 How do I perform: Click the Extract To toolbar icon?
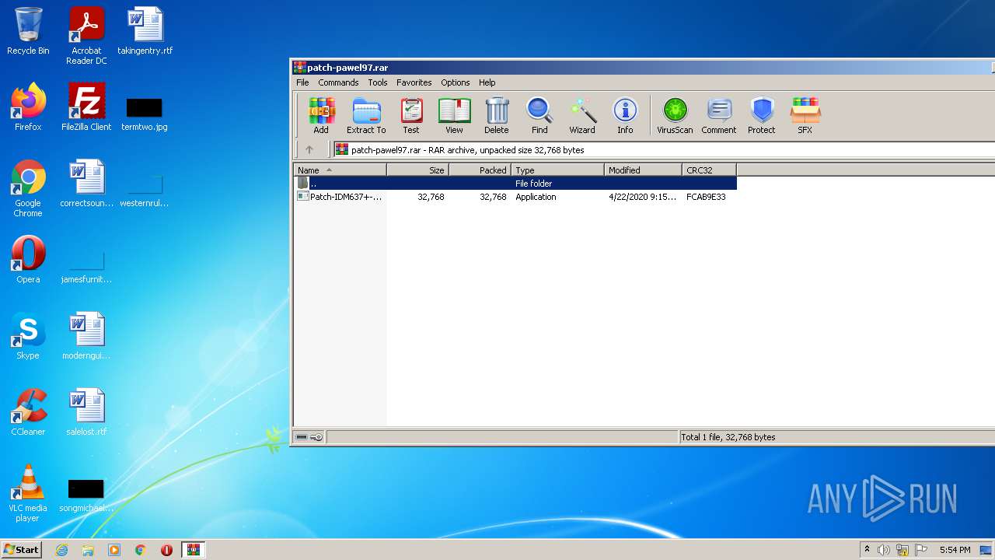point(366,115)
